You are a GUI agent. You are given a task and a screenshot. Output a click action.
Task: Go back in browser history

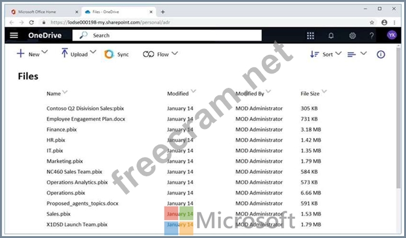[12, 22]
